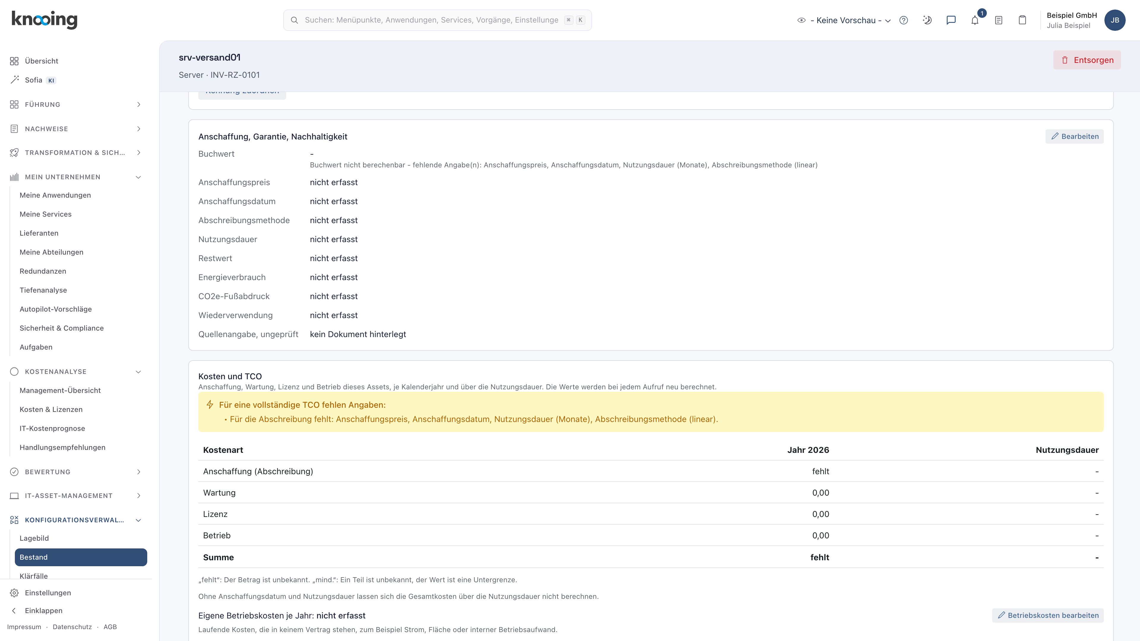The width and height of the screenshot is (1140, 641).
Task: Open the document notes icon in header
Action: [998, 20]
